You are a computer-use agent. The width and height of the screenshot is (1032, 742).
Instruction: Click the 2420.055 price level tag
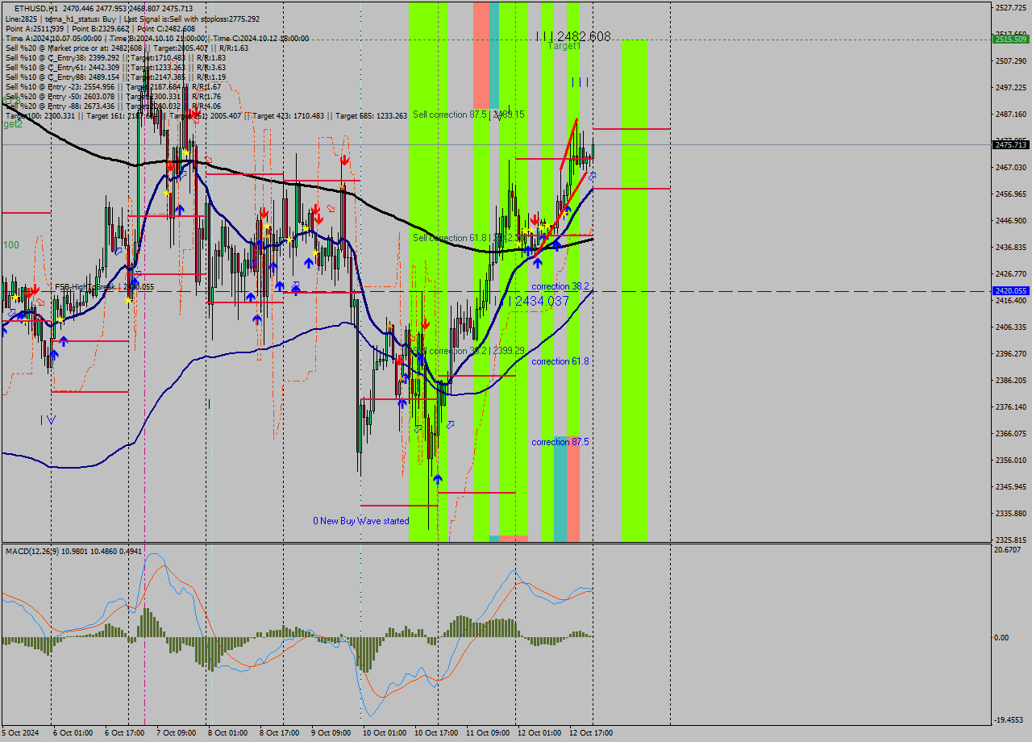coord(1011,290)
